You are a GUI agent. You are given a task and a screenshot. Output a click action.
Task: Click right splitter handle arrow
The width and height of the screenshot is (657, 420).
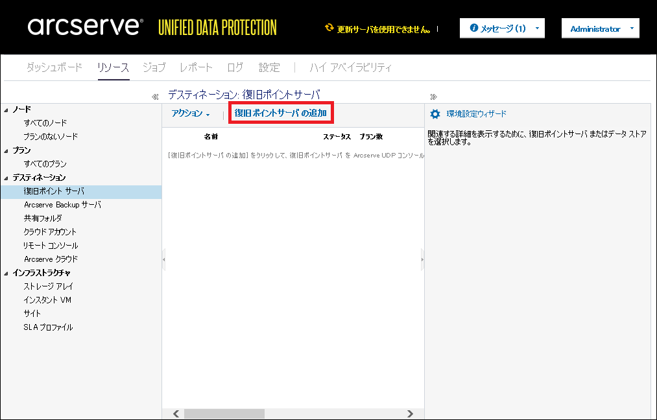[x=422, y=260]
